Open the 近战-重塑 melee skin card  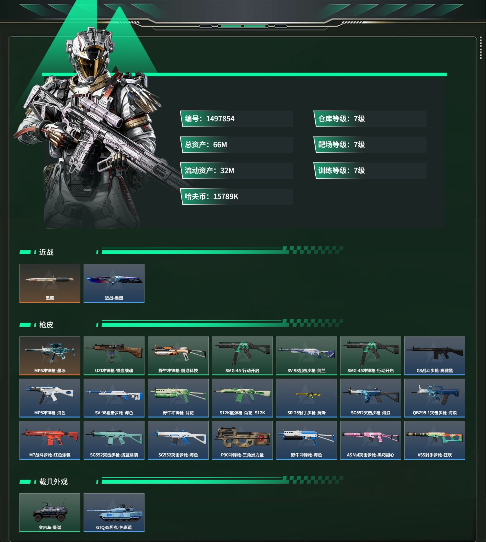point(114,283)
